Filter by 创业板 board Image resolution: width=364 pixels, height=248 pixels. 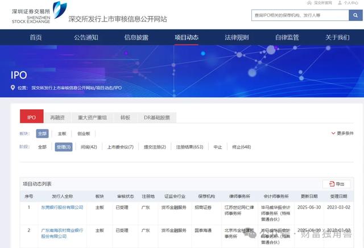84,134
